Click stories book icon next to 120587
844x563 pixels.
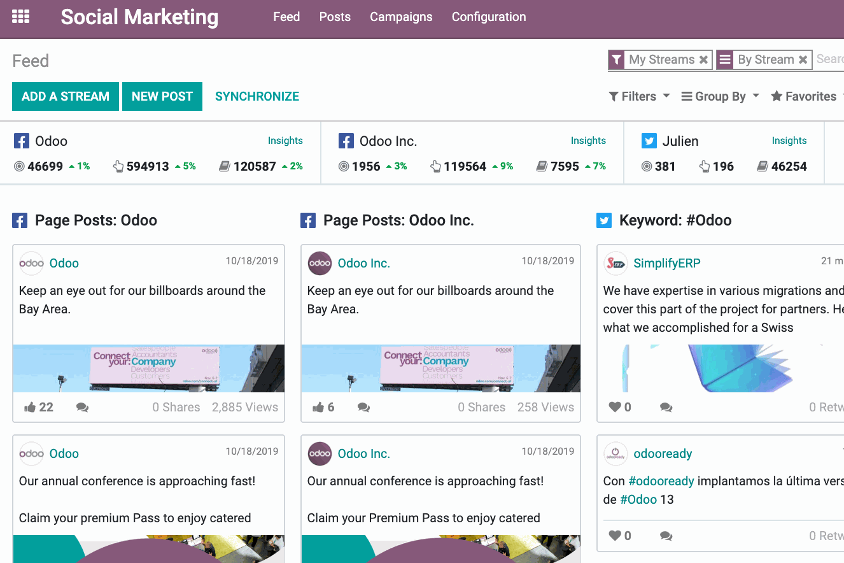(x=224, y=167)
